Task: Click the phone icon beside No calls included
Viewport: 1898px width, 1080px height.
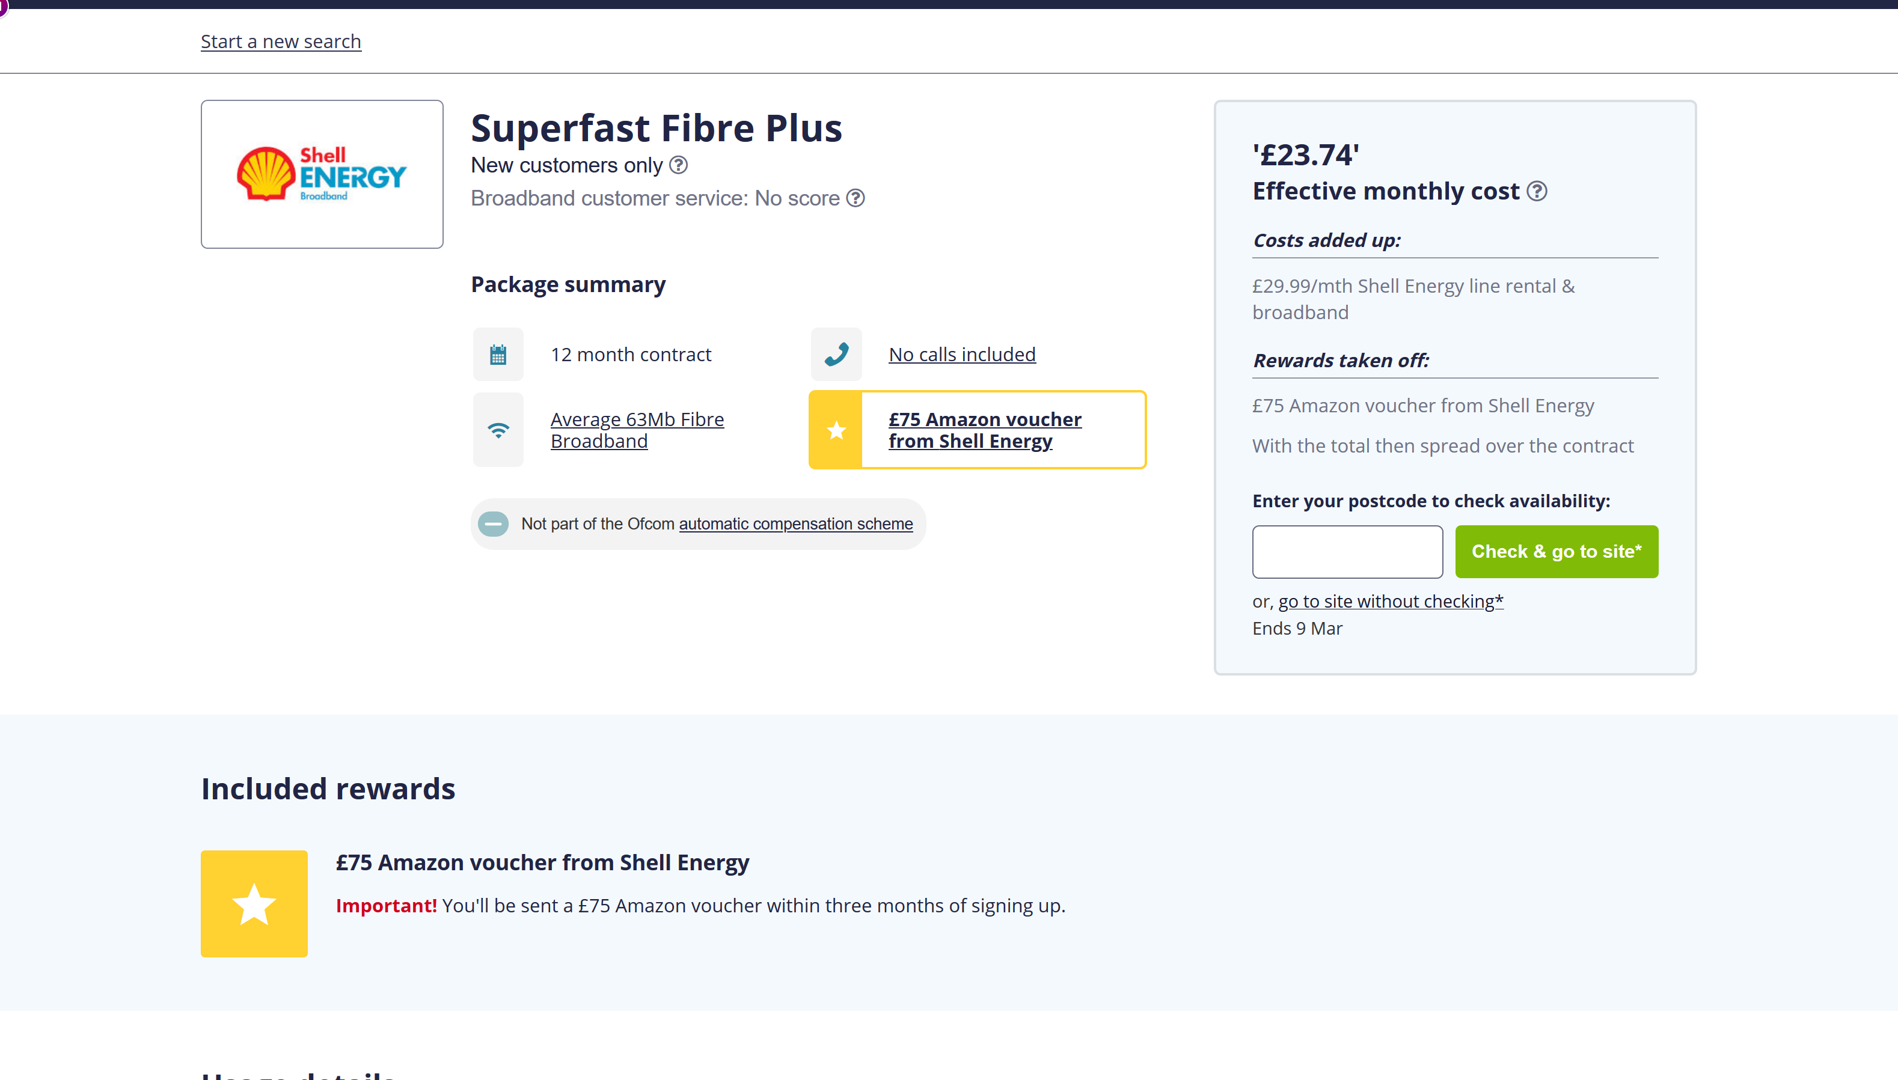Action: tap(836, 355)
